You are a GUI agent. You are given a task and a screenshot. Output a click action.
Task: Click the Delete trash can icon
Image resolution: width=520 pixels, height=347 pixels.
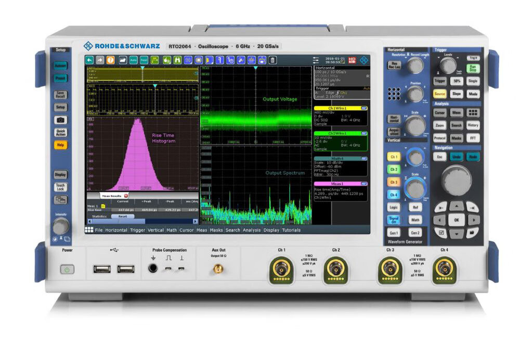pyautogui.click(x=273, y=60)
